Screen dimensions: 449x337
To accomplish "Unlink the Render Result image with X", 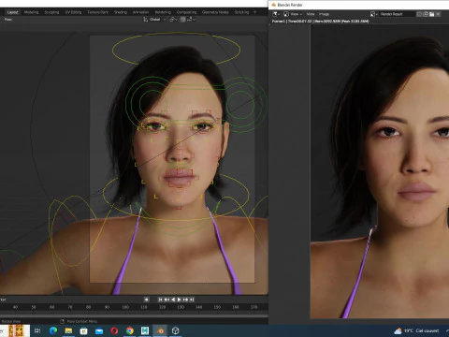I will 438,14.
